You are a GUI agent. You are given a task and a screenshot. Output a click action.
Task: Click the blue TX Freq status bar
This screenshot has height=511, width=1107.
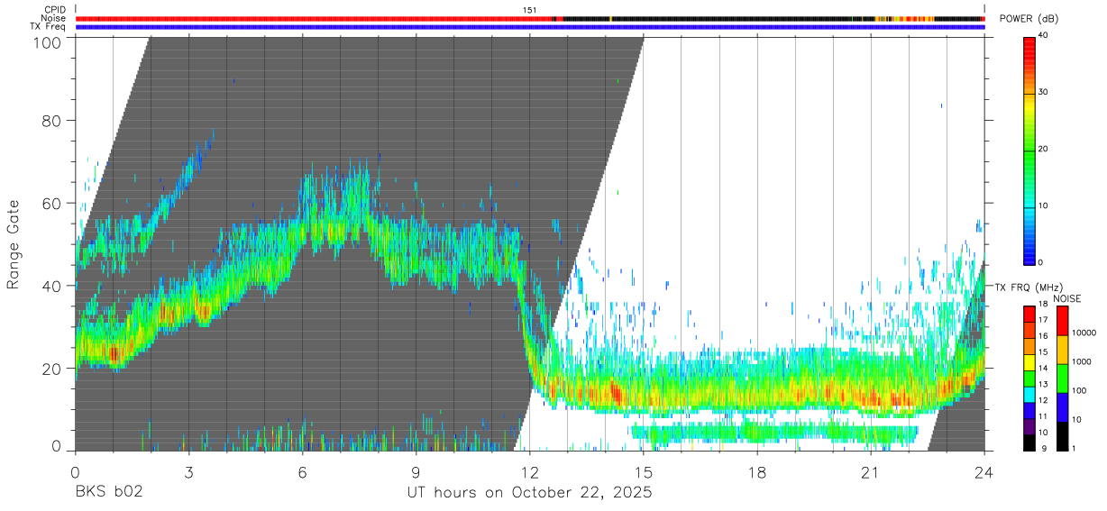529,27
